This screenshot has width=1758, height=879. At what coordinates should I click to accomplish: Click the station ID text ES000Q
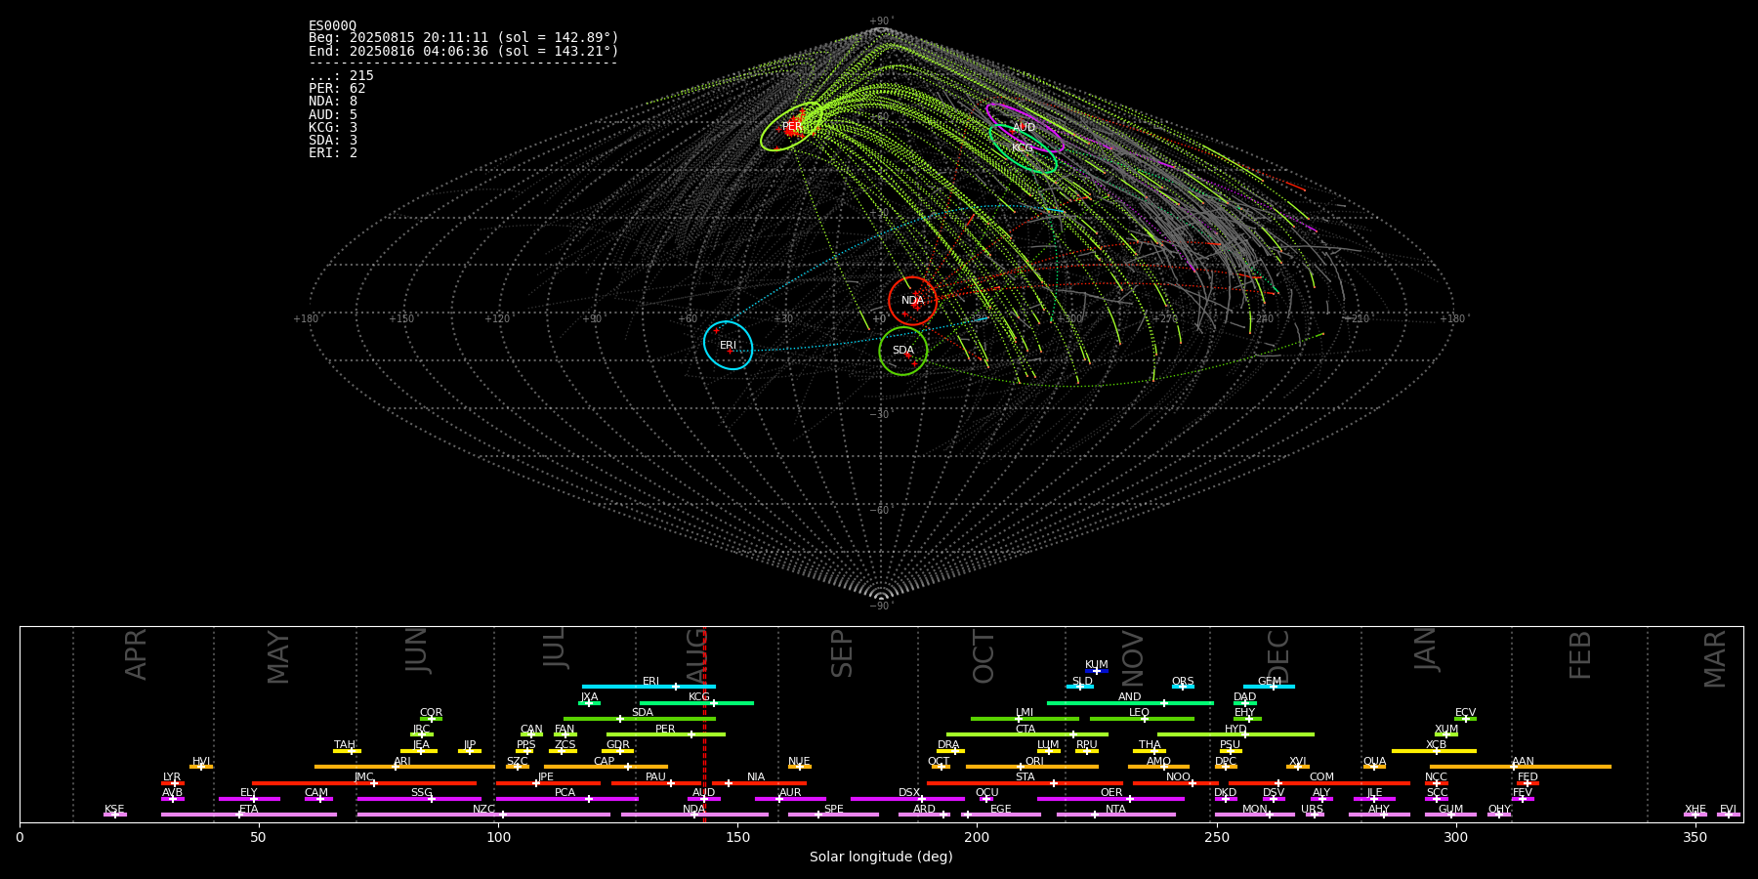(x=332, y=25)
